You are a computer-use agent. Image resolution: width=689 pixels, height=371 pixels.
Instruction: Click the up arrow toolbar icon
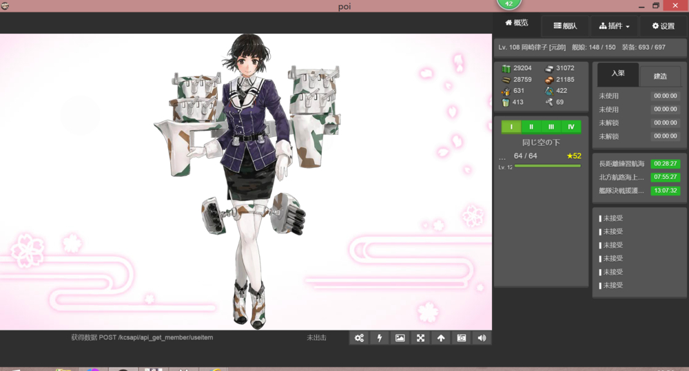[441, 338]
